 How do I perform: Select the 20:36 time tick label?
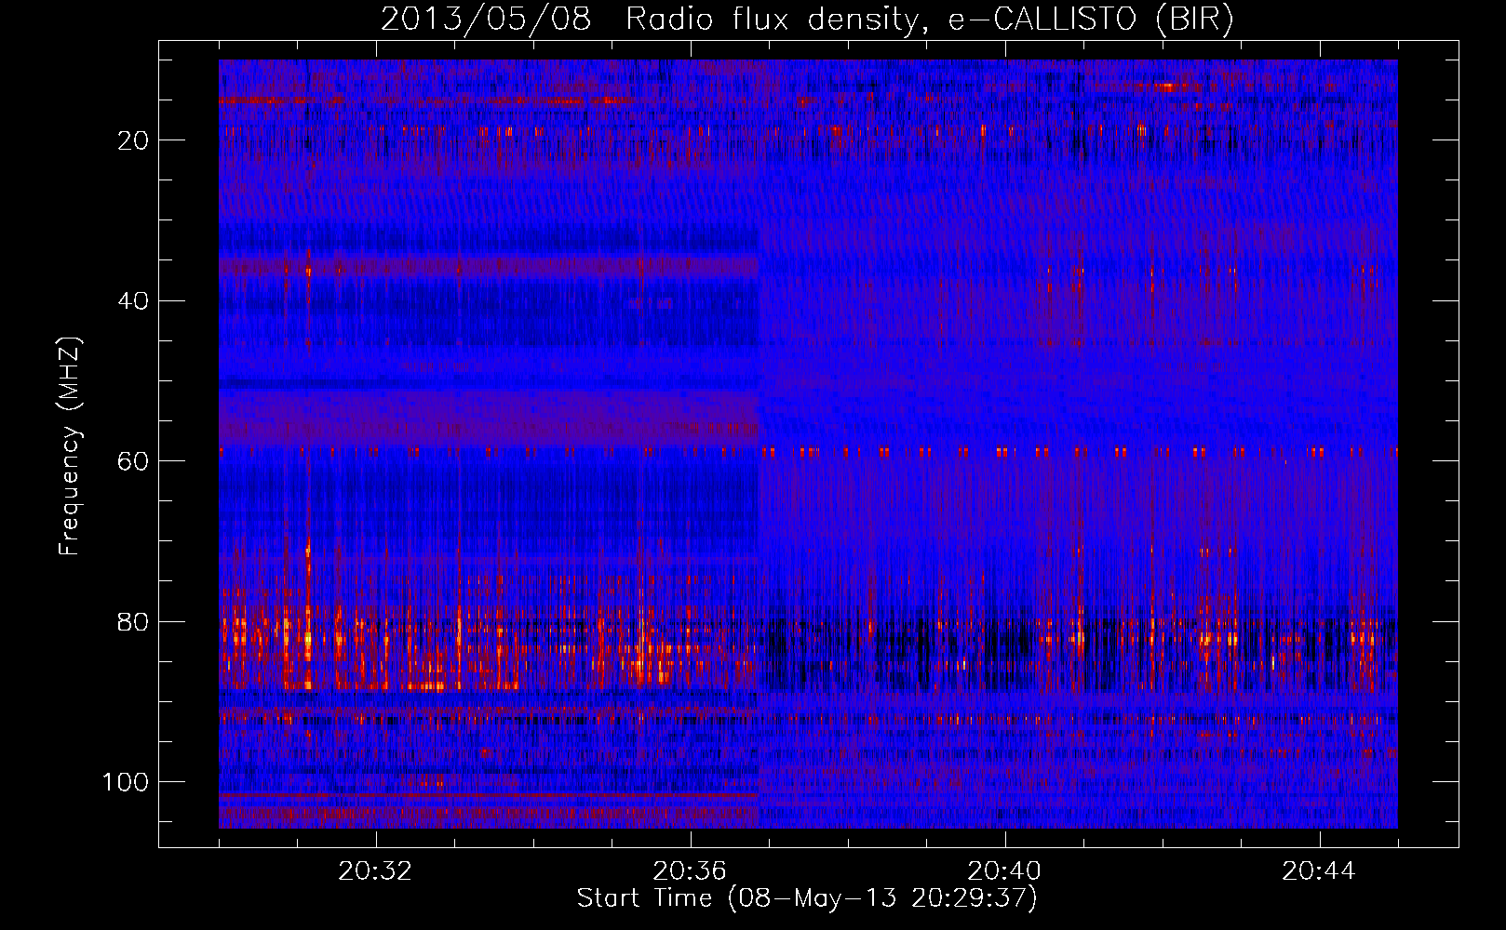690,871
